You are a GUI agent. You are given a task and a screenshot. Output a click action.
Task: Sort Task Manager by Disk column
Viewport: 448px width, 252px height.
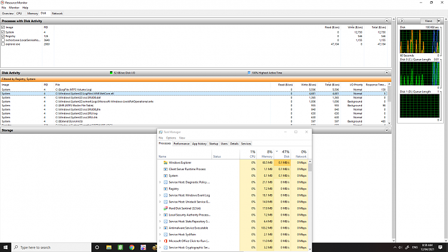[x=283, y=154]
